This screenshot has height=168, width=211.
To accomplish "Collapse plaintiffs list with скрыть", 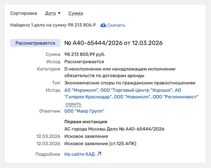I will coord(73,104).
